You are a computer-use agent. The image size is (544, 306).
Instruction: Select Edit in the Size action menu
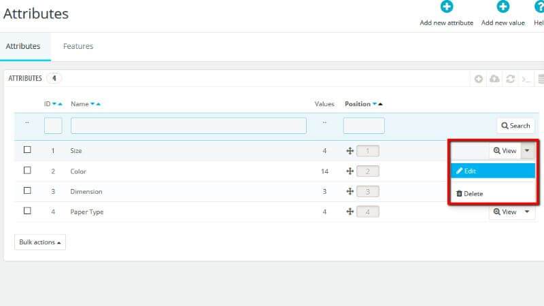[x=493, y=171]
